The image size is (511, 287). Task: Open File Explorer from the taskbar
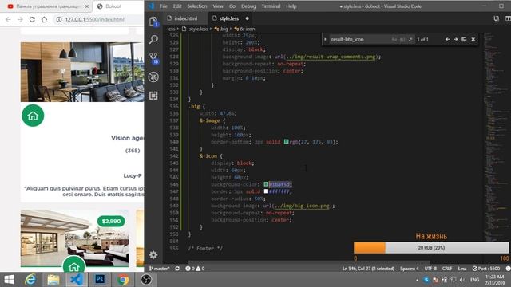53,280
